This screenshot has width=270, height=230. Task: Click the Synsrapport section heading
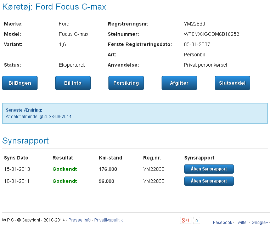26,141
